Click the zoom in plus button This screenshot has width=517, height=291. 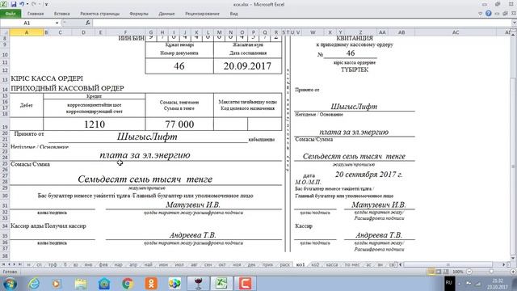pos(513,272)
